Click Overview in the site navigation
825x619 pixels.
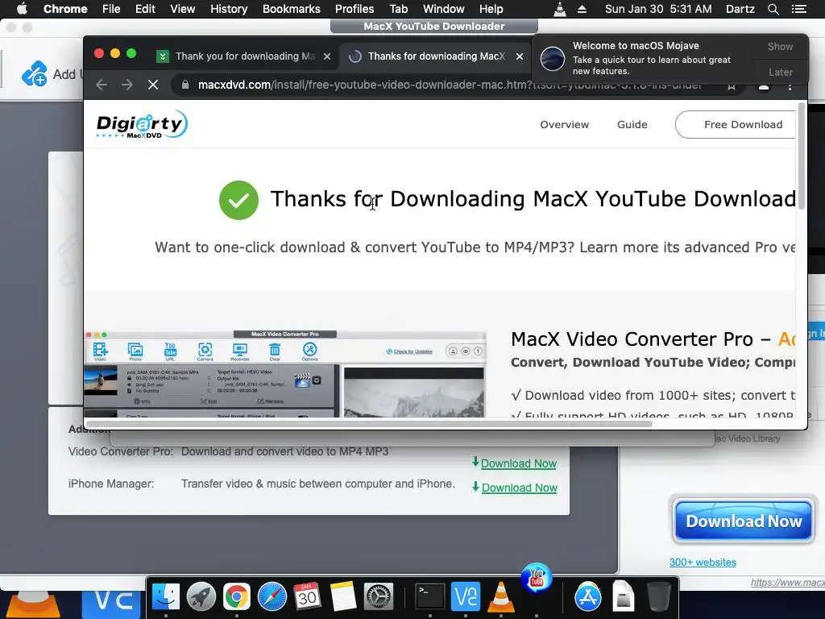pyautogui.click(x=564, y=125)
